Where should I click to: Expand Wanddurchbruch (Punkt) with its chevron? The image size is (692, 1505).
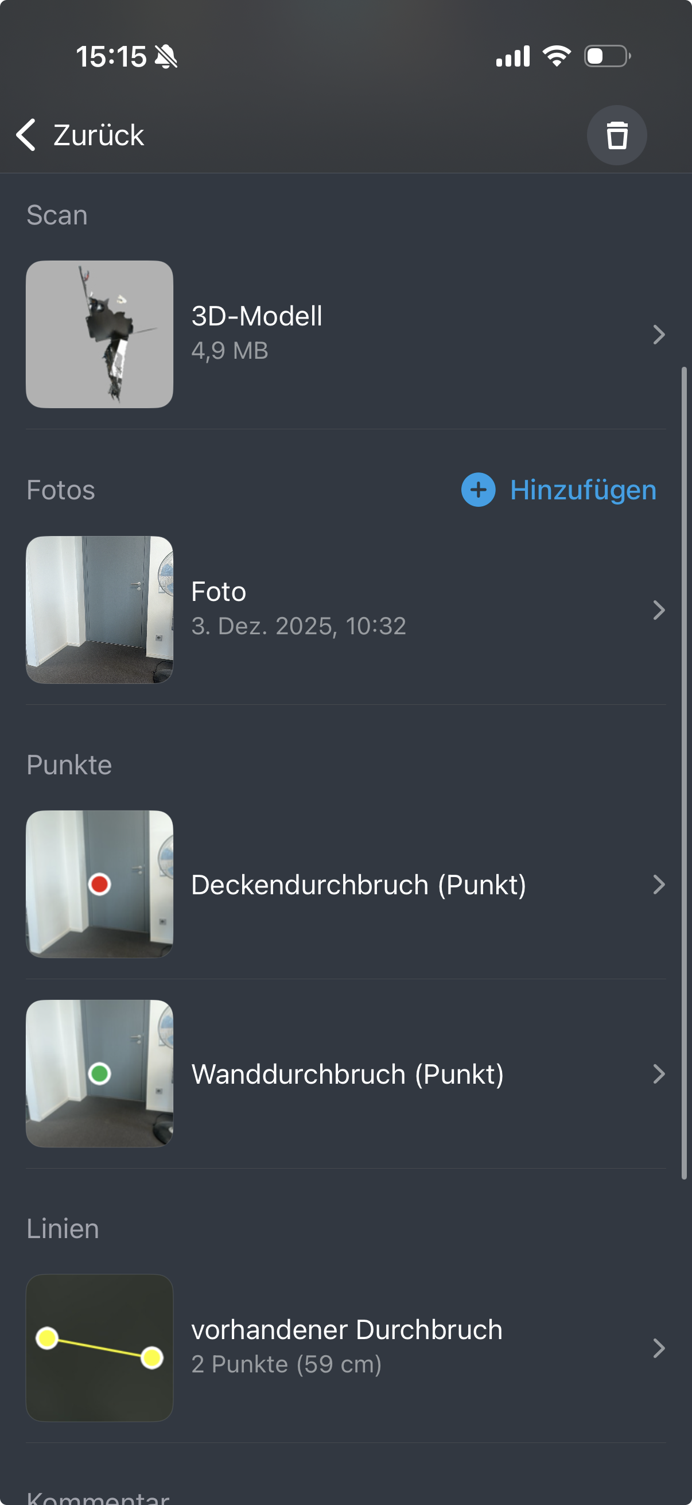[x=659, y=1074]
